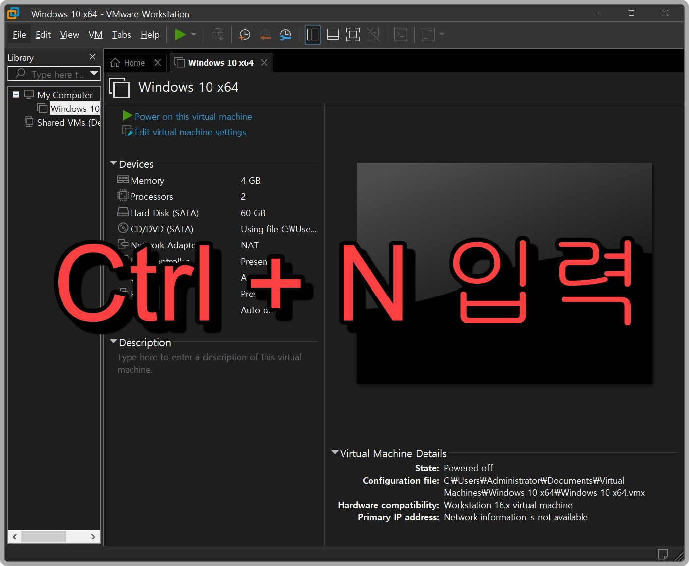This screenshot has height=566, width=689.
Task: Click the library horizontal scrollbar thumb
Action: pos(43,537)
